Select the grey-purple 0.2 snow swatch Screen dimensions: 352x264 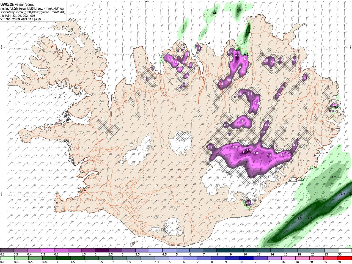point(7,251)
